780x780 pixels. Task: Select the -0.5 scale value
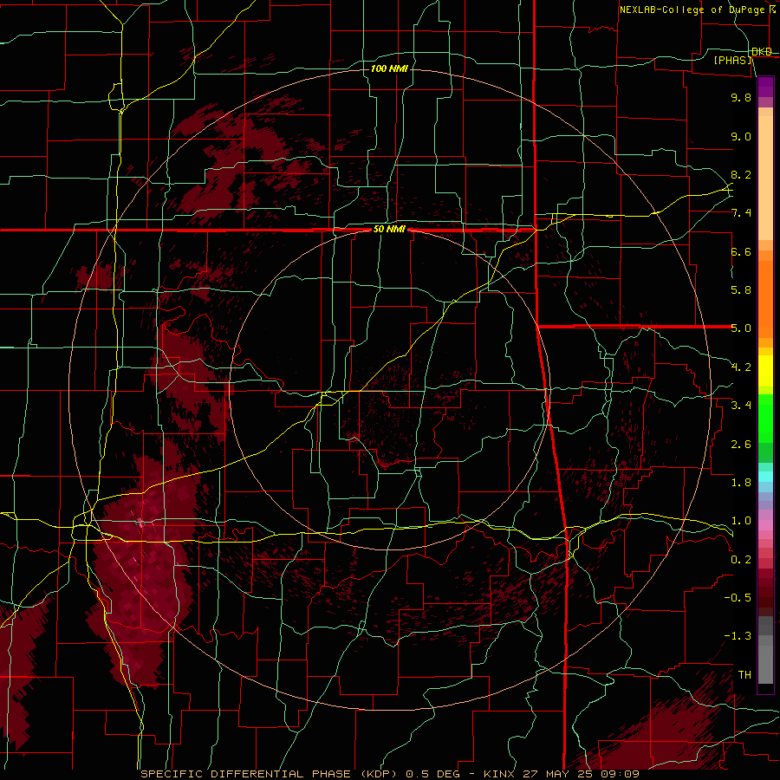pos(738,598)
